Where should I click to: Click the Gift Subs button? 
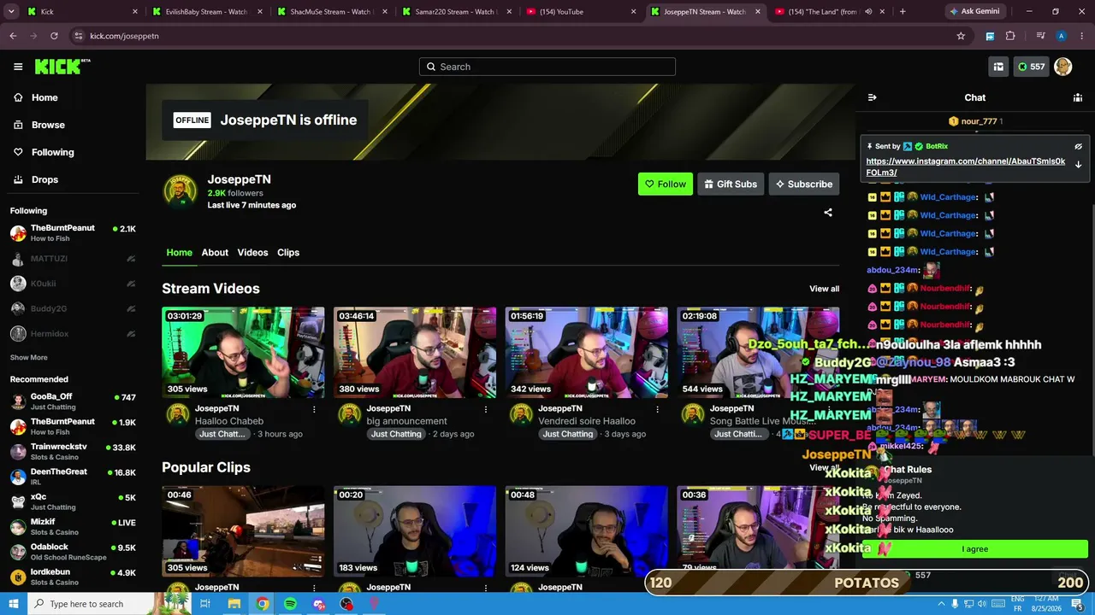(731, 184)
